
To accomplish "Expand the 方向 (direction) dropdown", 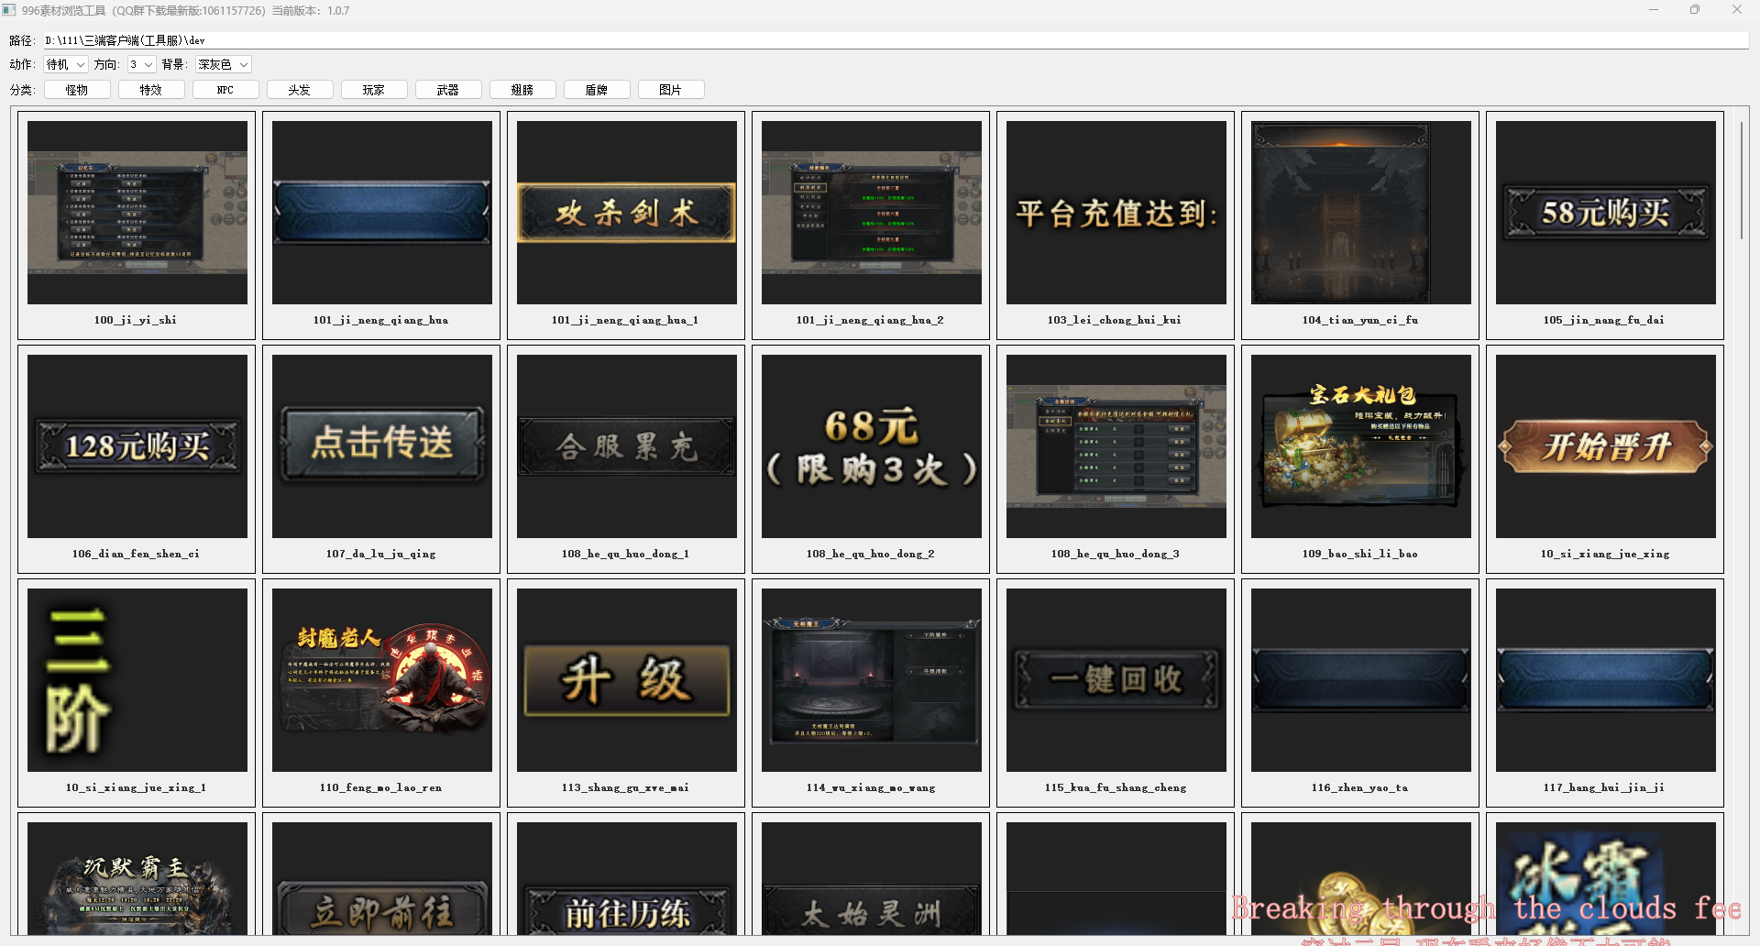I will click(141, 64).
